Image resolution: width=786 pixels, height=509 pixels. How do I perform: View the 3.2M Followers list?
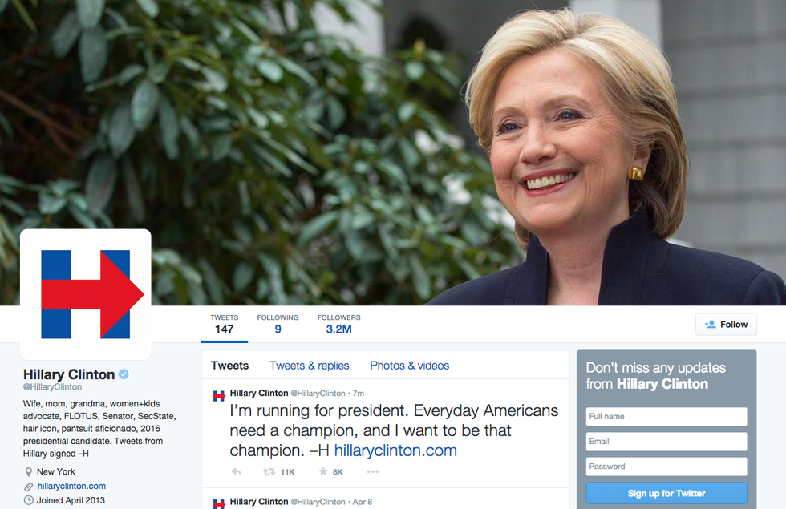tap(338, 324)
